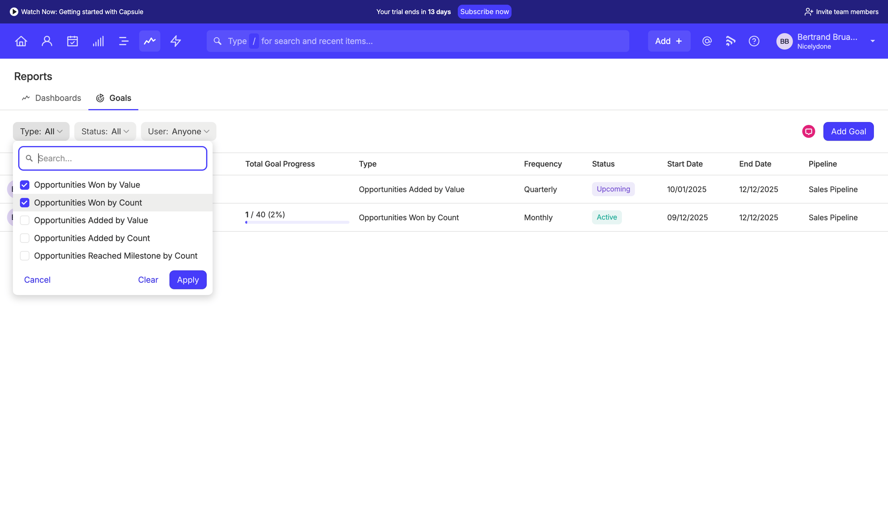The image size is (888, 522).
Task: Click the plus icon on Add button
Action: pos(679,41)
